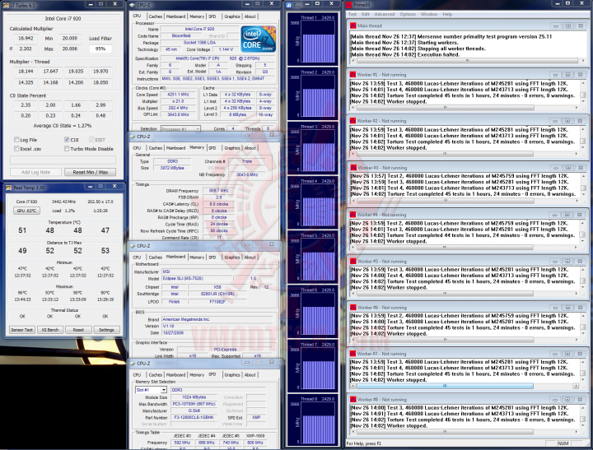Click the Thread 4 frequency graph
Viewport: 593px width, 450px height.
pyautogui.click(x=318, y=205)
